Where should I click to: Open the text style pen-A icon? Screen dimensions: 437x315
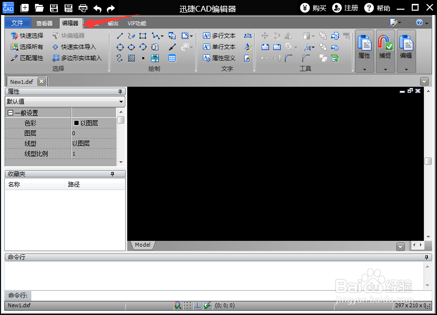[x=248, y=47]
